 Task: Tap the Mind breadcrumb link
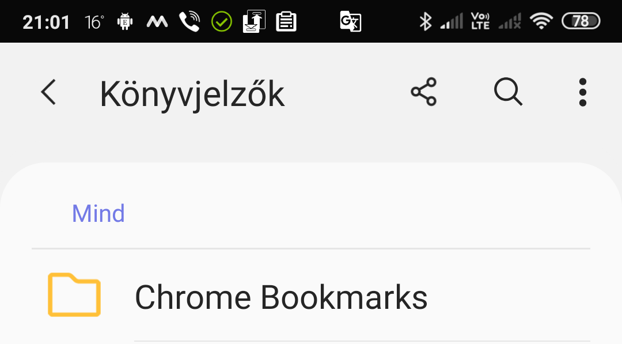[x=98, y=213]
